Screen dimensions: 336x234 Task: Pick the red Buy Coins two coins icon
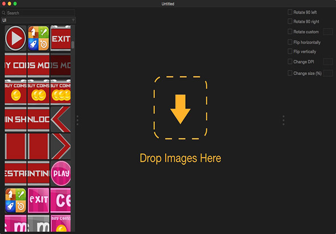pos(38,92)
